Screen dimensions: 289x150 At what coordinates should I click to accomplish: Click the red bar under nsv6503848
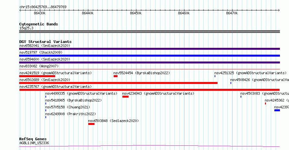pos(92,124)
